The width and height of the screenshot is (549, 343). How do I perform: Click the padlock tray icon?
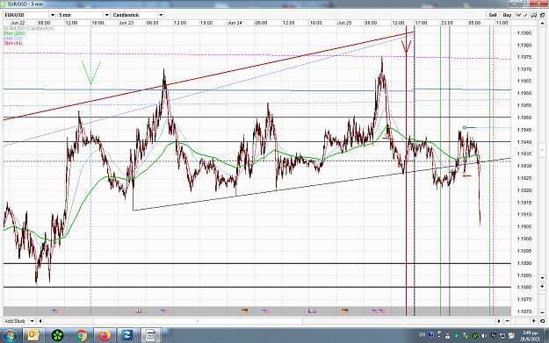pyautogui.click(x=447, y=336)
